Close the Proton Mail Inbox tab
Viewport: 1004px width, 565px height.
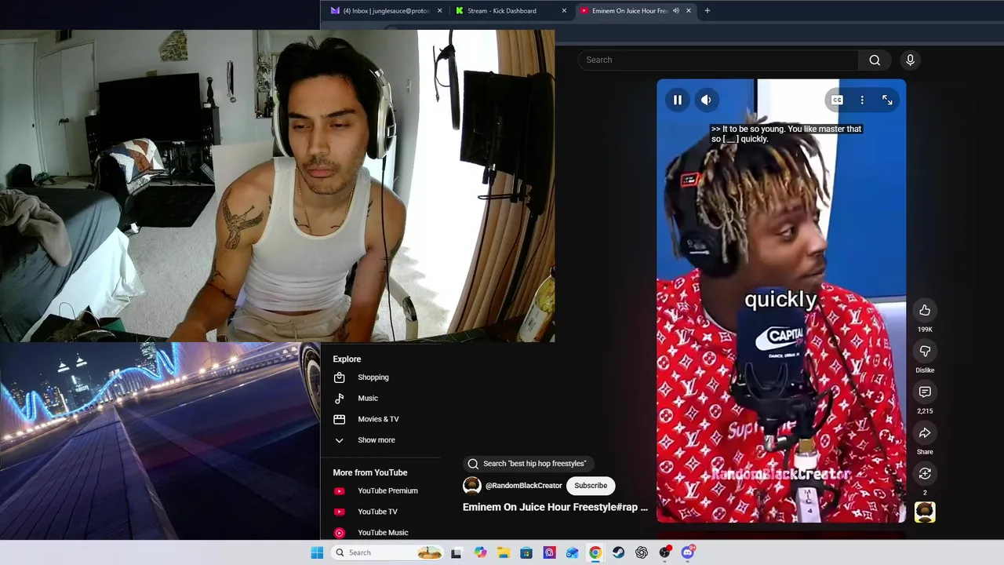click(439, 11)
